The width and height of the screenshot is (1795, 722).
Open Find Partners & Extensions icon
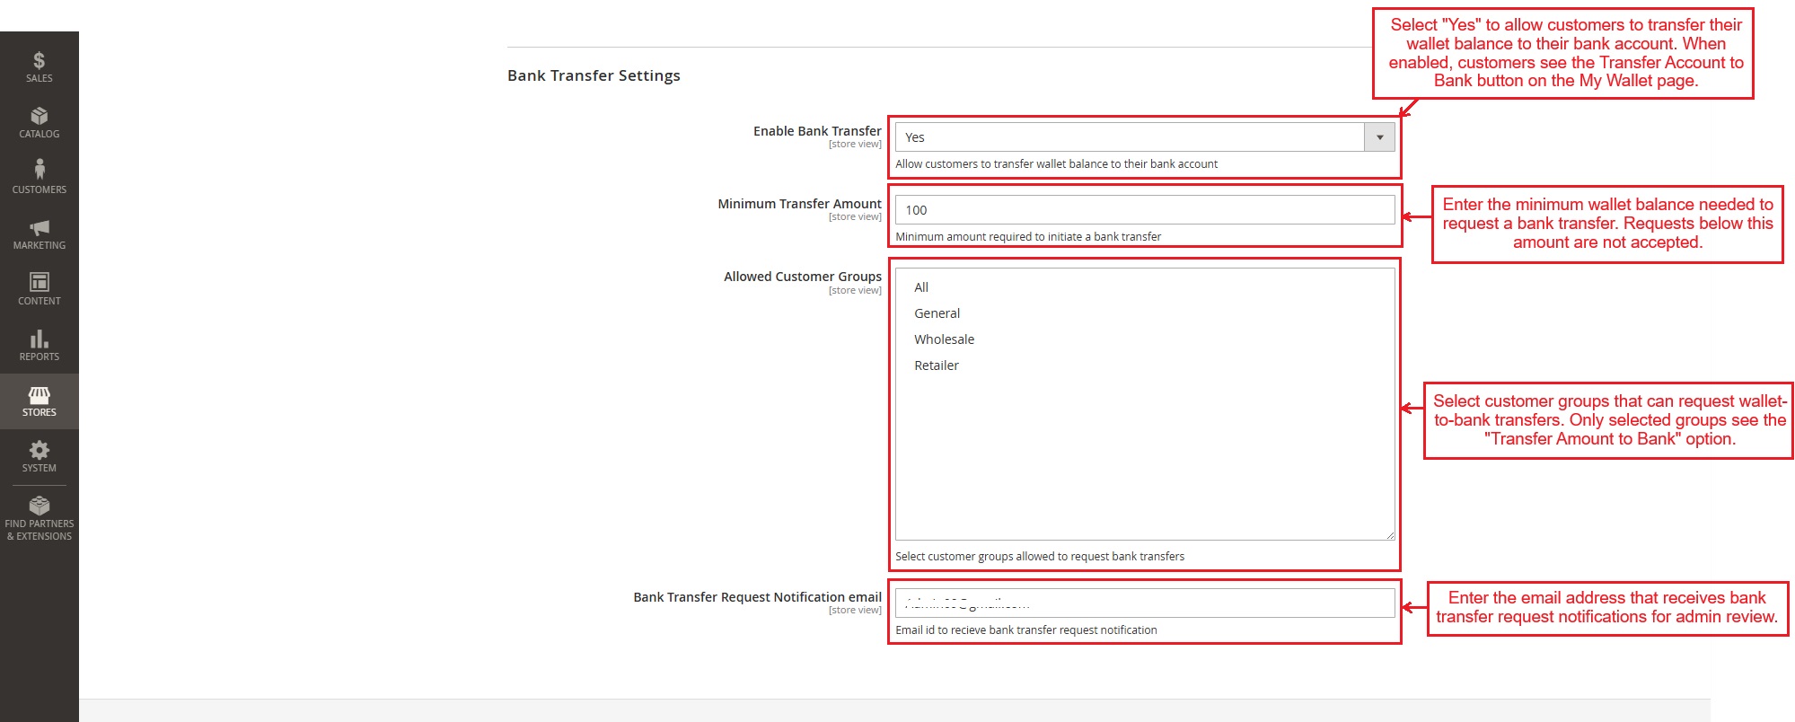click(39, 506)
